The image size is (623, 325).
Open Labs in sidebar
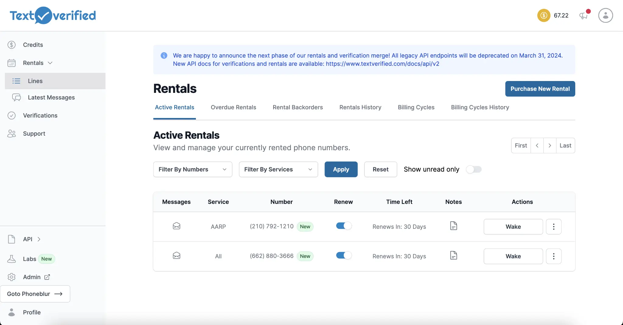(x=30, y=259)
